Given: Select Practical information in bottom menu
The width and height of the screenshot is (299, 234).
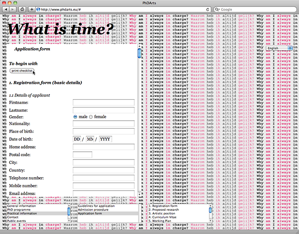Looking at the screenshot, I should click(x=22, y=213).
